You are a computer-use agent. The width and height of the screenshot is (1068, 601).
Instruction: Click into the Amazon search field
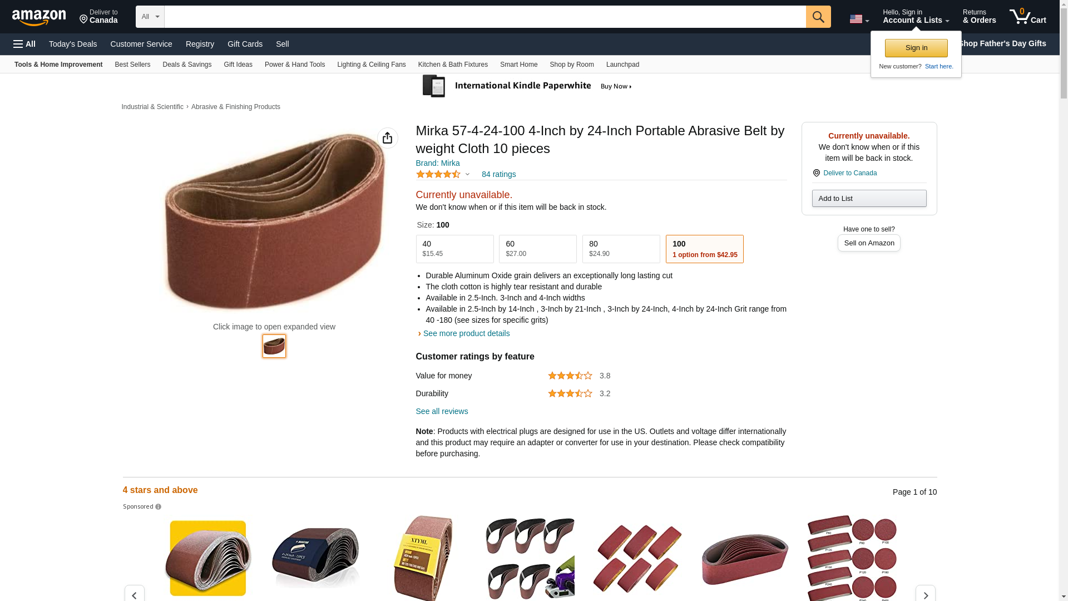click(x=484, y=17)
